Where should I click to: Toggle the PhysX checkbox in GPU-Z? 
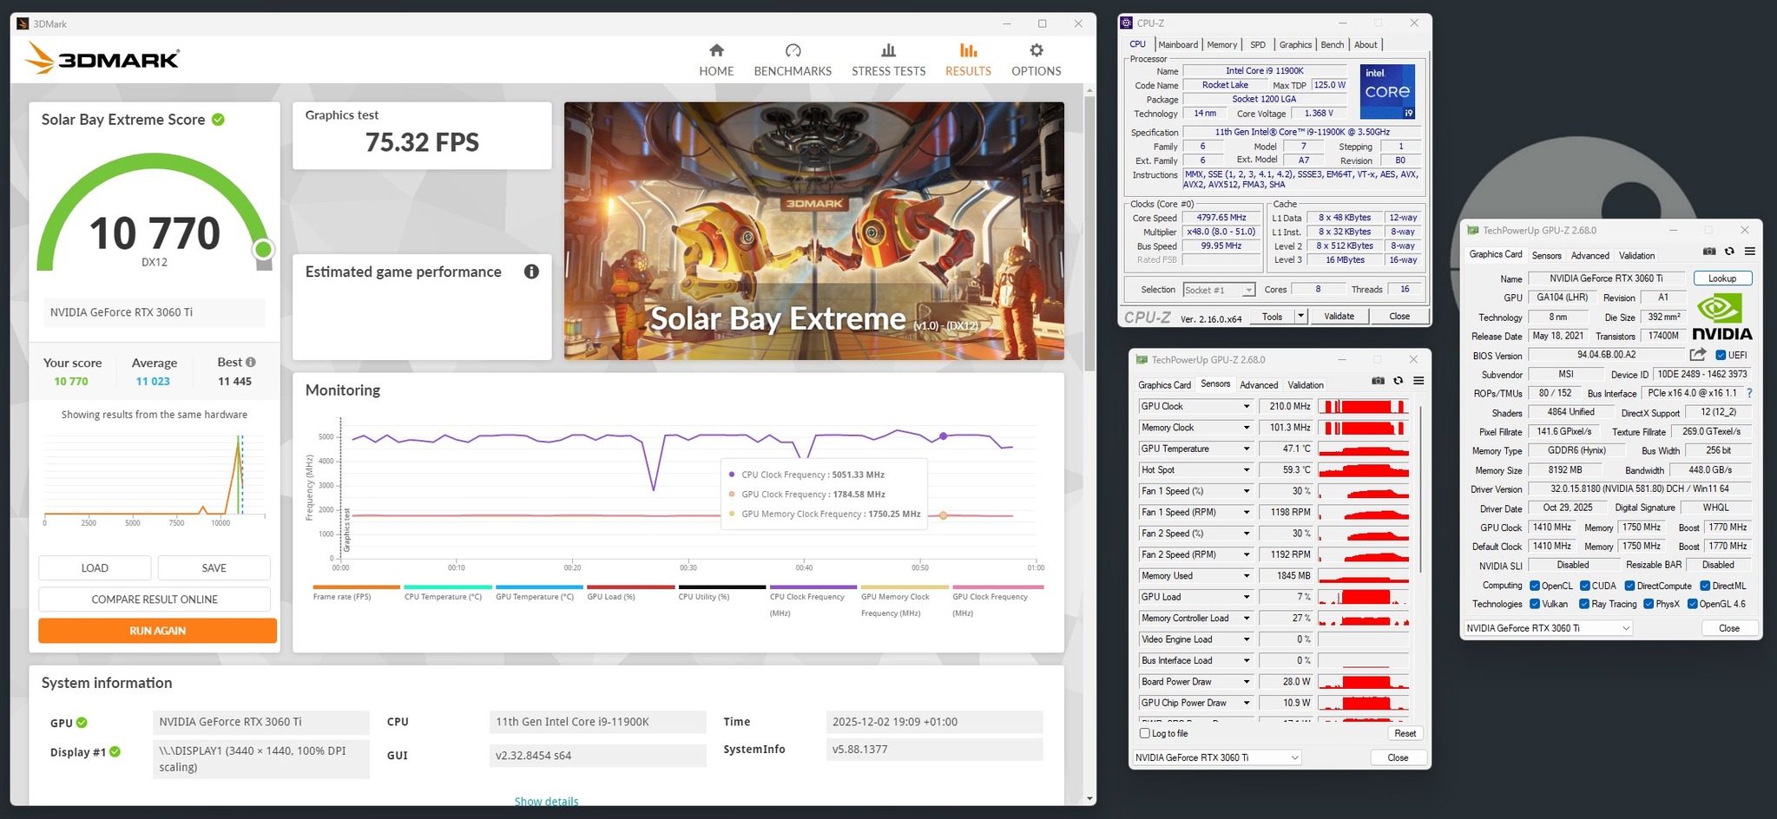tap(1649, 604)
